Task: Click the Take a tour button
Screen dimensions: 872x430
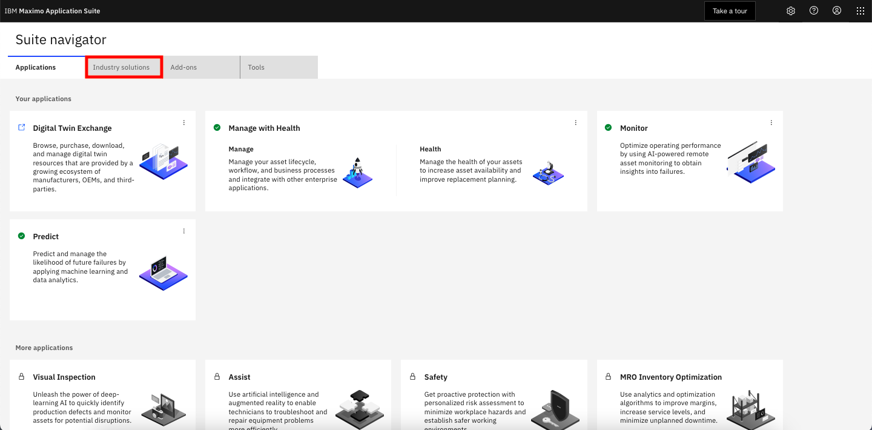Action: [730, 11]
